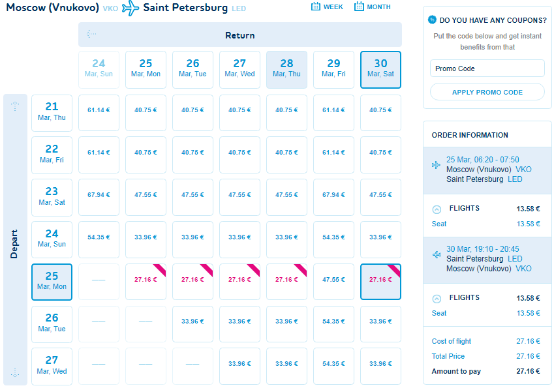
Task: Select return date 26 Mar, Tue
Action: pyautogui.click(x=192, y=70)
